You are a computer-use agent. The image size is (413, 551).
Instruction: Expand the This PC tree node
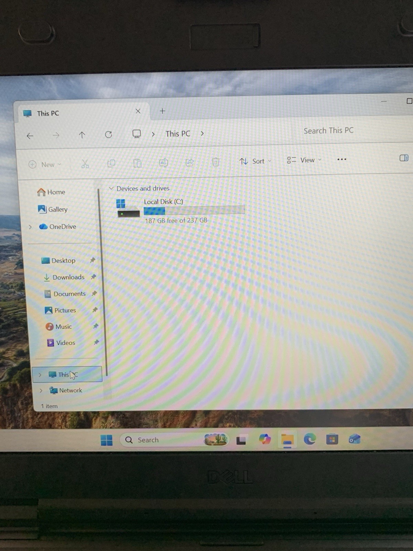pos(40,375)
